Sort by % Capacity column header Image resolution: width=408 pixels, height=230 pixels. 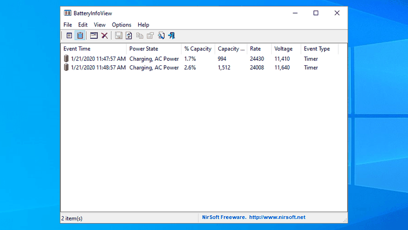click(198, 48)
